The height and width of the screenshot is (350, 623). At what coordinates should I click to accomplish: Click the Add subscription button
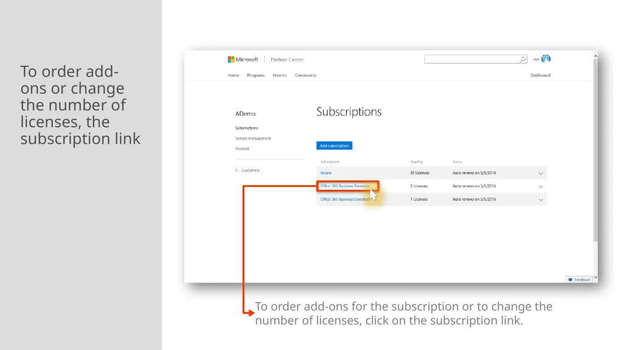click(x=334, y=145)
